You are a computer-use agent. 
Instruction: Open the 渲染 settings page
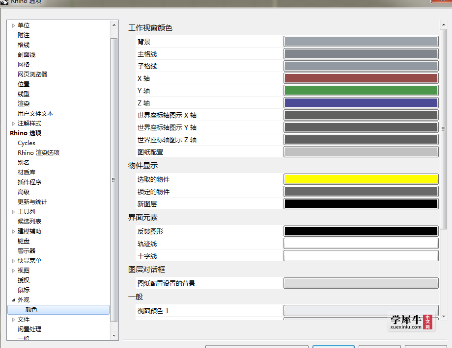click(x=24, y=103)
